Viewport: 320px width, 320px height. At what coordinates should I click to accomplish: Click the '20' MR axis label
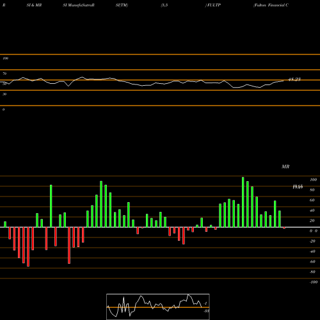tap(312, 221)
